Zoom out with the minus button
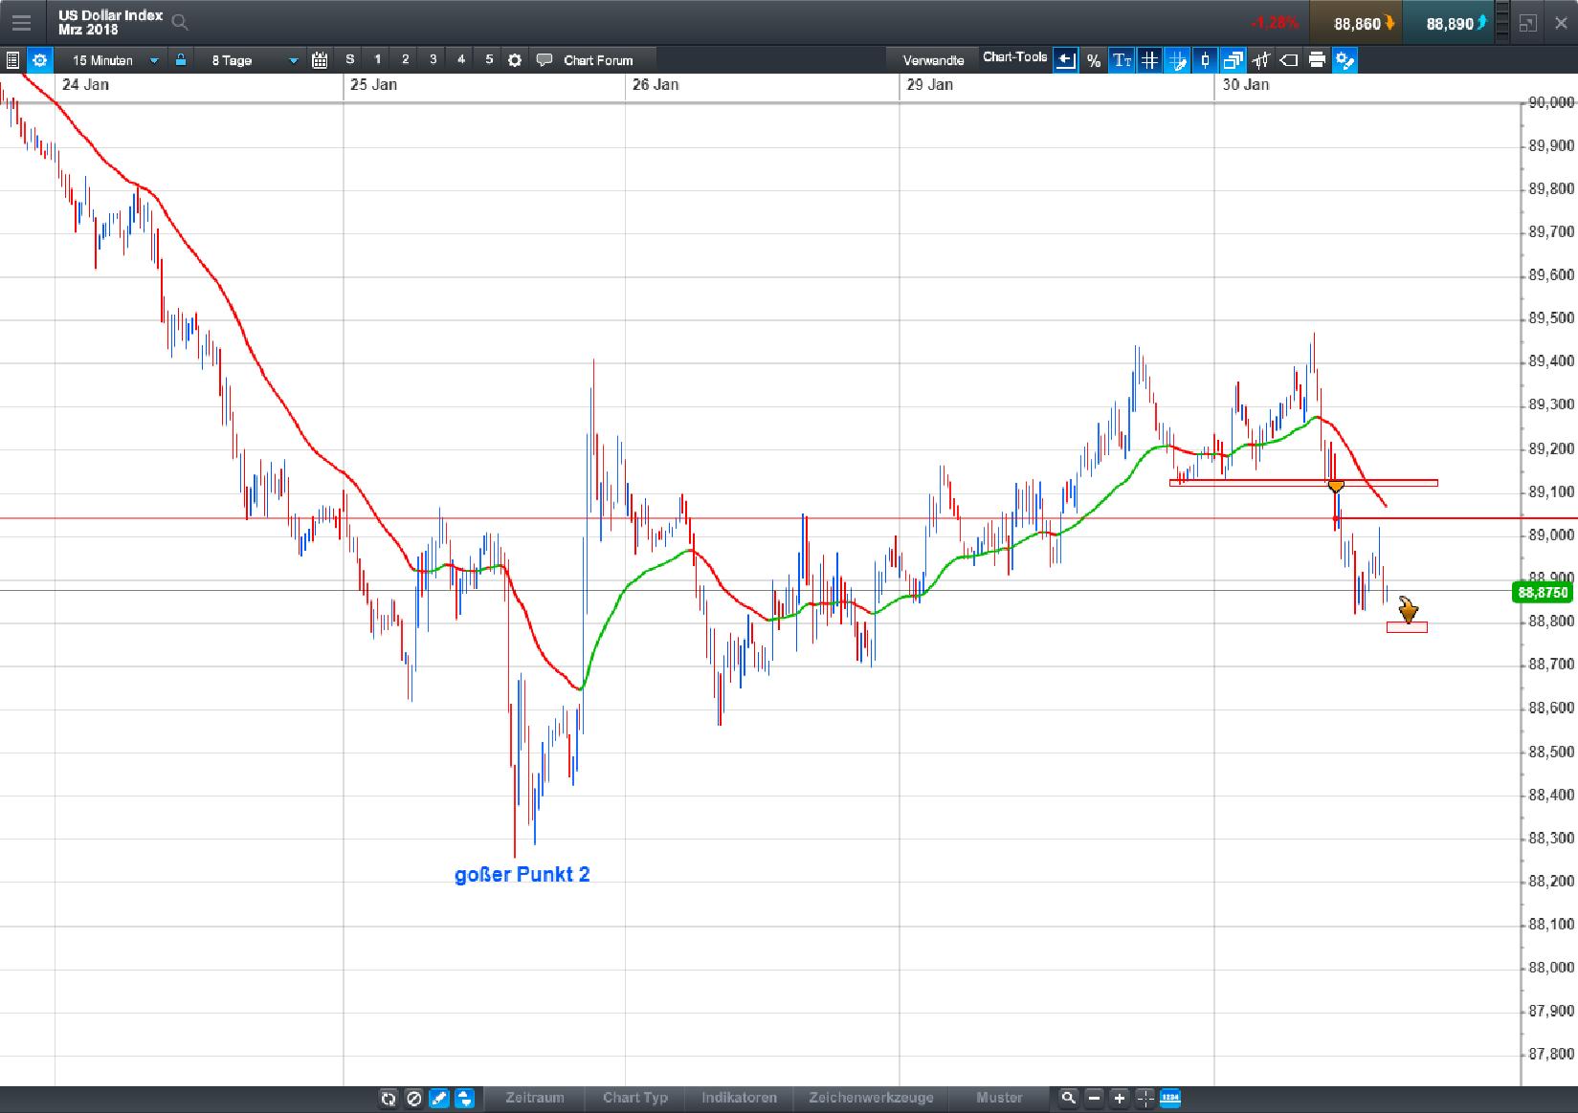 tap(1094, 1098)
